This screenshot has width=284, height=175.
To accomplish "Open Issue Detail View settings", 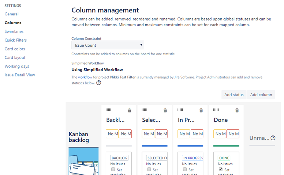I will click(x=20, y=75).
